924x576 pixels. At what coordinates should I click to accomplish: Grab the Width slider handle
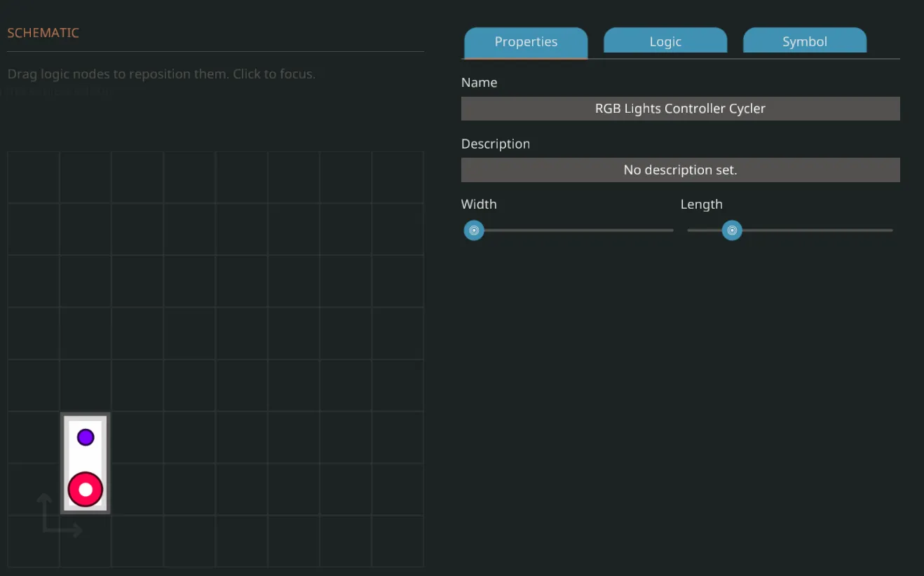[x=474, y=230]
